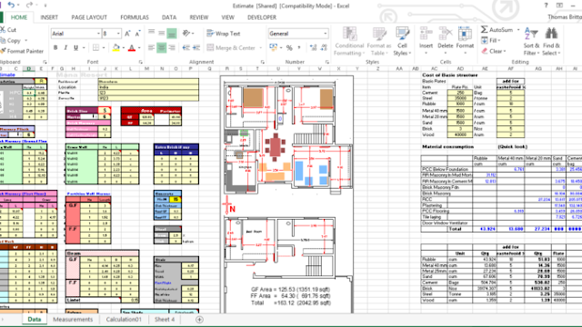Switch to the Measurements sheet tab

73,319
